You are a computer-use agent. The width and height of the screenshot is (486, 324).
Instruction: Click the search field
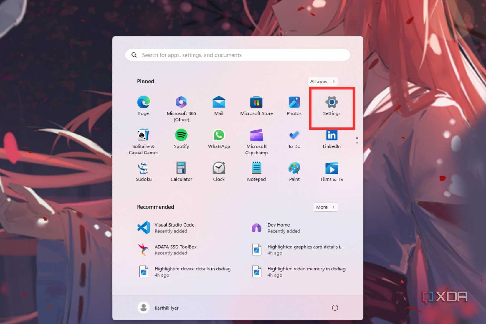237,55
